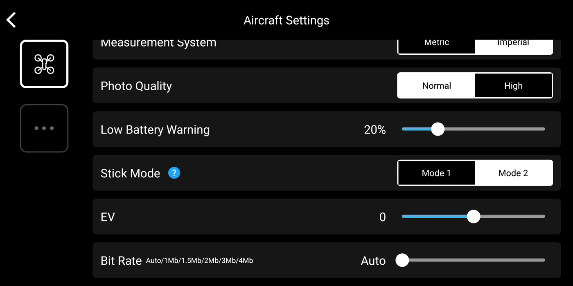Tap the Aircraft Settings title
Viewport: 573px width, 286px height.
pyautogui.click(x=286, y=20)
